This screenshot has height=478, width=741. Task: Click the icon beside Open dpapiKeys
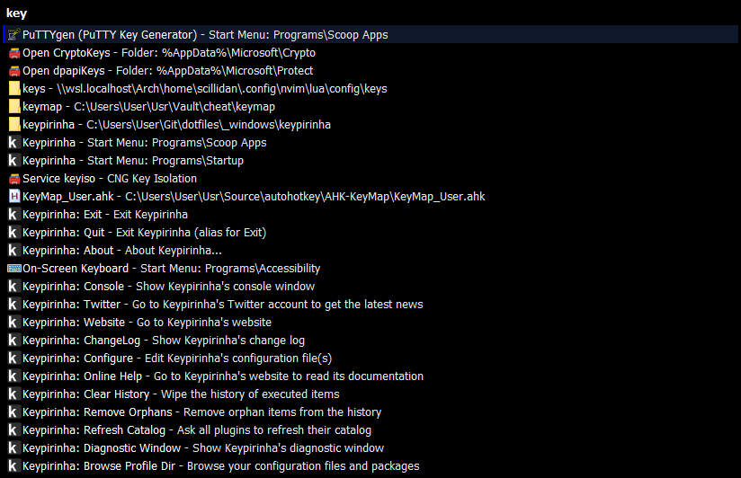[14, 70]
